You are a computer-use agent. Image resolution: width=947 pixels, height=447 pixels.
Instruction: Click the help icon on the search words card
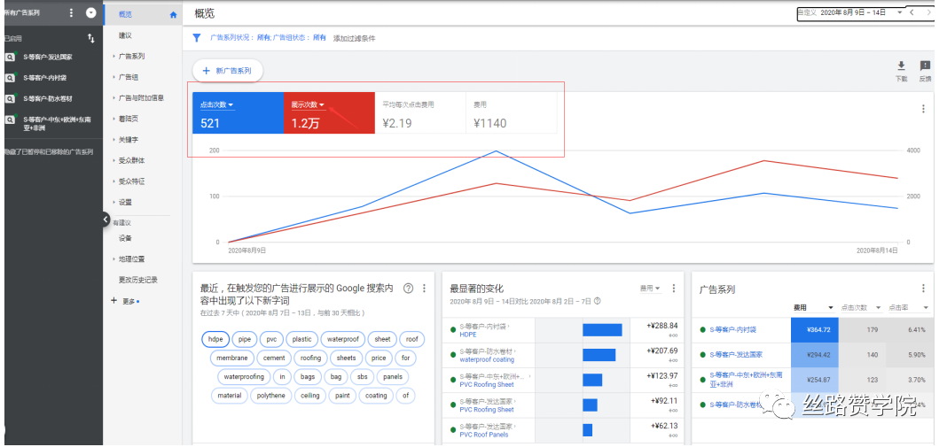[x=408, y=289]
